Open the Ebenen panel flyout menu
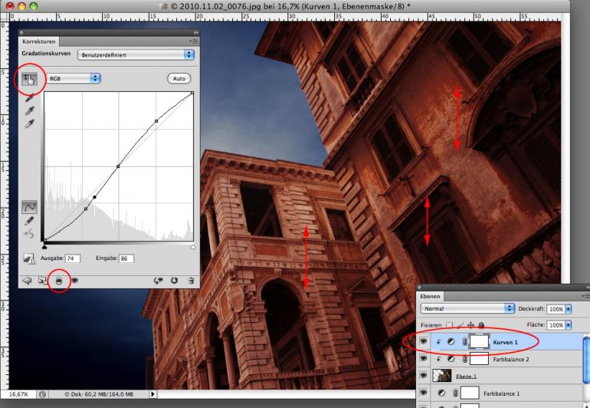 click(x=586, y=297)
